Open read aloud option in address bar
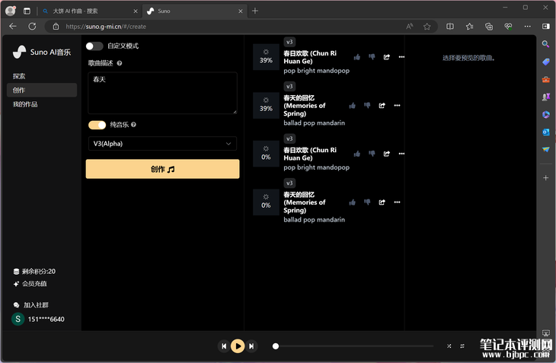556x363 pixels. (410, 26)
